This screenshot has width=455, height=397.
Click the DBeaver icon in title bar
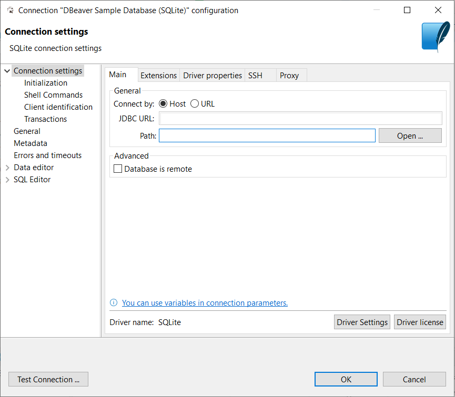pos(11,11)
